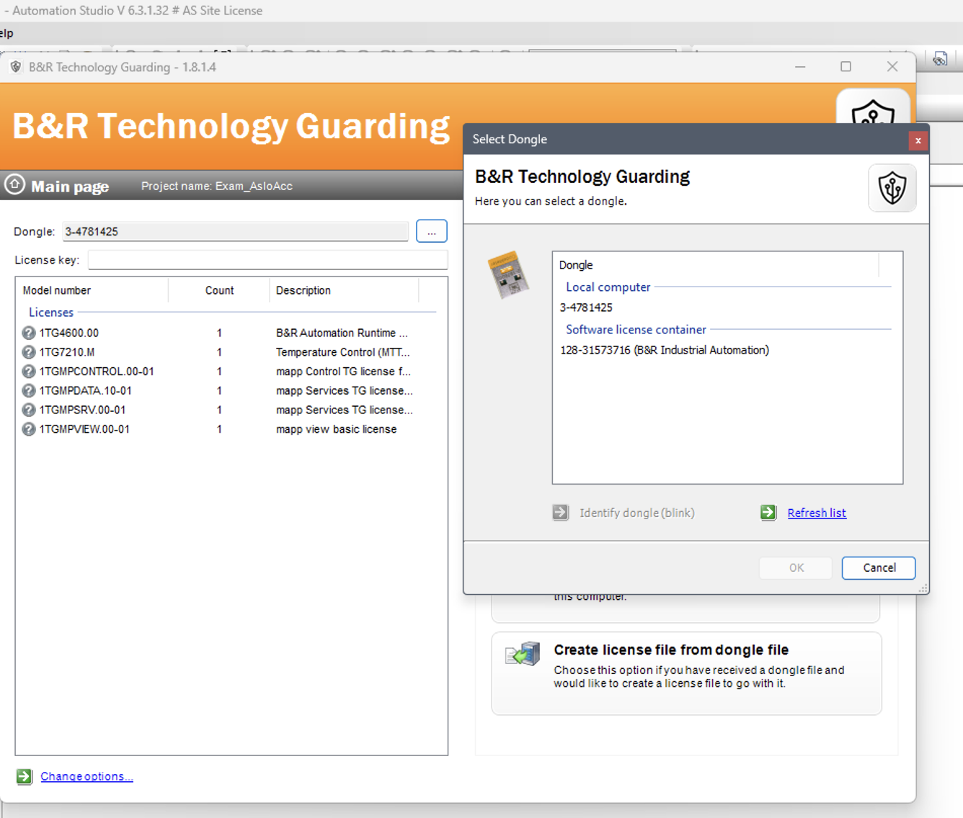
Task: Click the B&R Automation Runtime description cell
Action: point(342,333)
